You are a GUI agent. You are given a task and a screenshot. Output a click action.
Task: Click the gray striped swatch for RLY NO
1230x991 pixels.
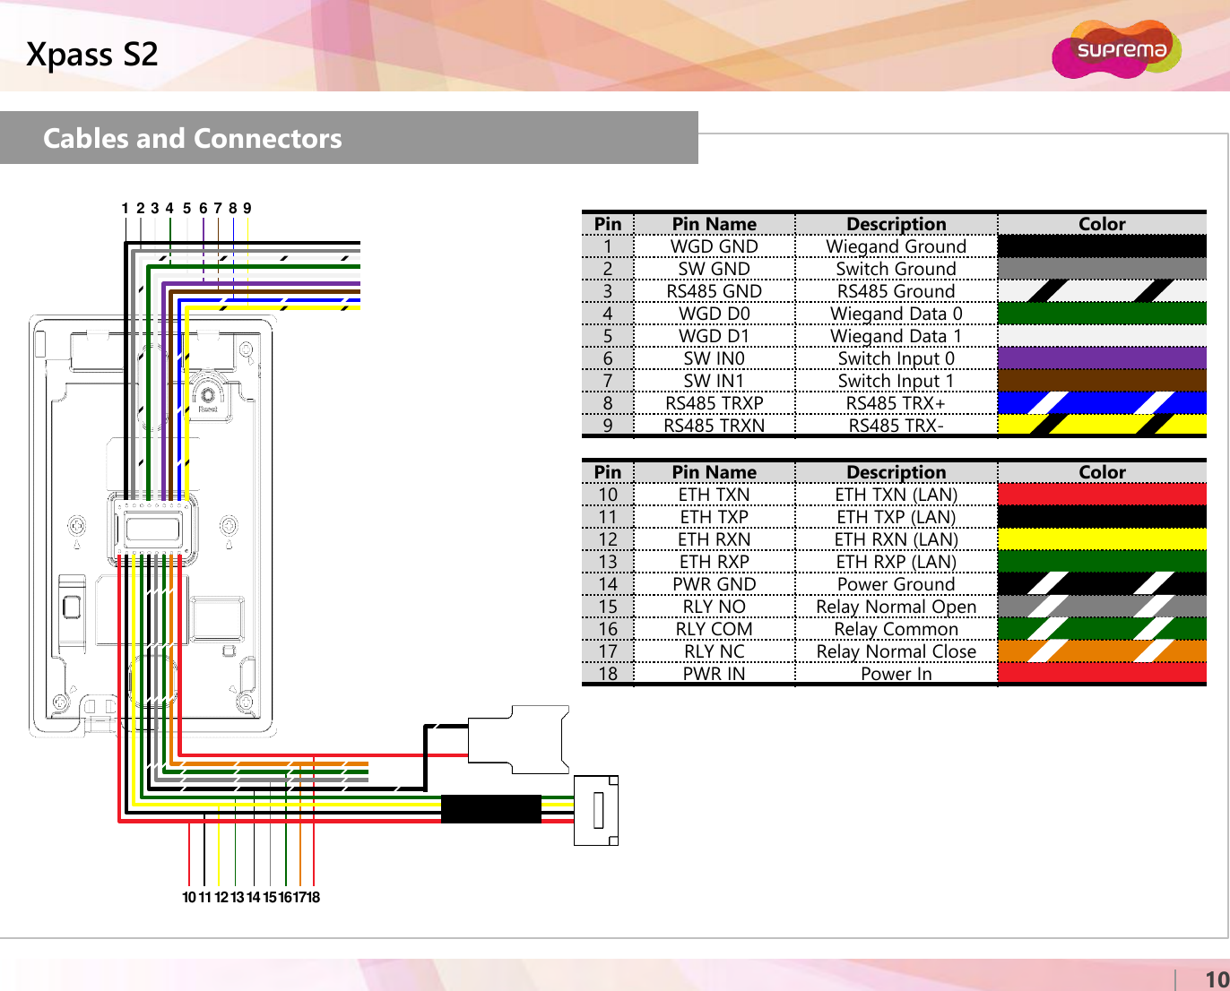coord(1102,607)
